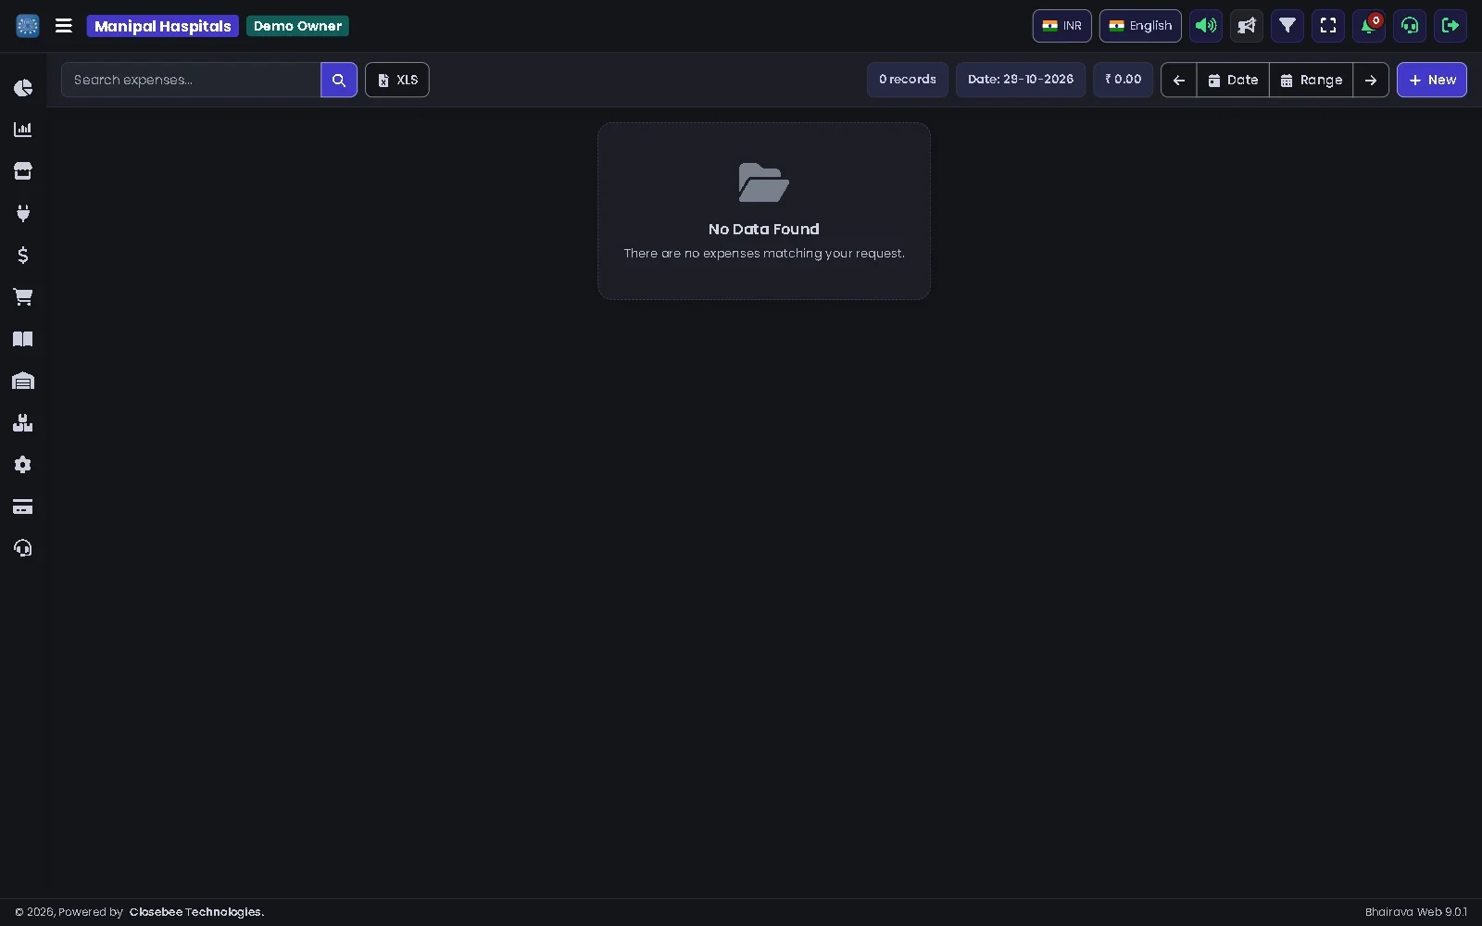Viewport: 1482px width, 926px height.
Task: Open the notifications bell icon
Action: (1369, 26)
